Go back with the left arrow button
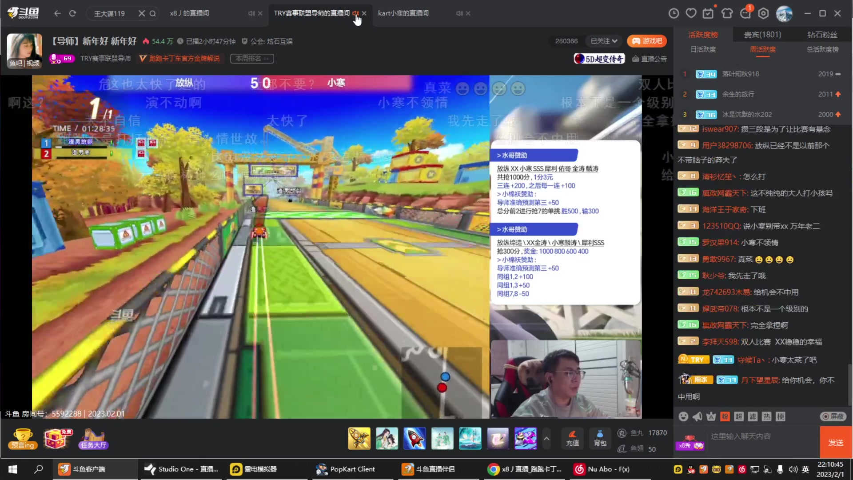Image resolution: width=853 pixels, height=480 pixels. click(57, 13)
